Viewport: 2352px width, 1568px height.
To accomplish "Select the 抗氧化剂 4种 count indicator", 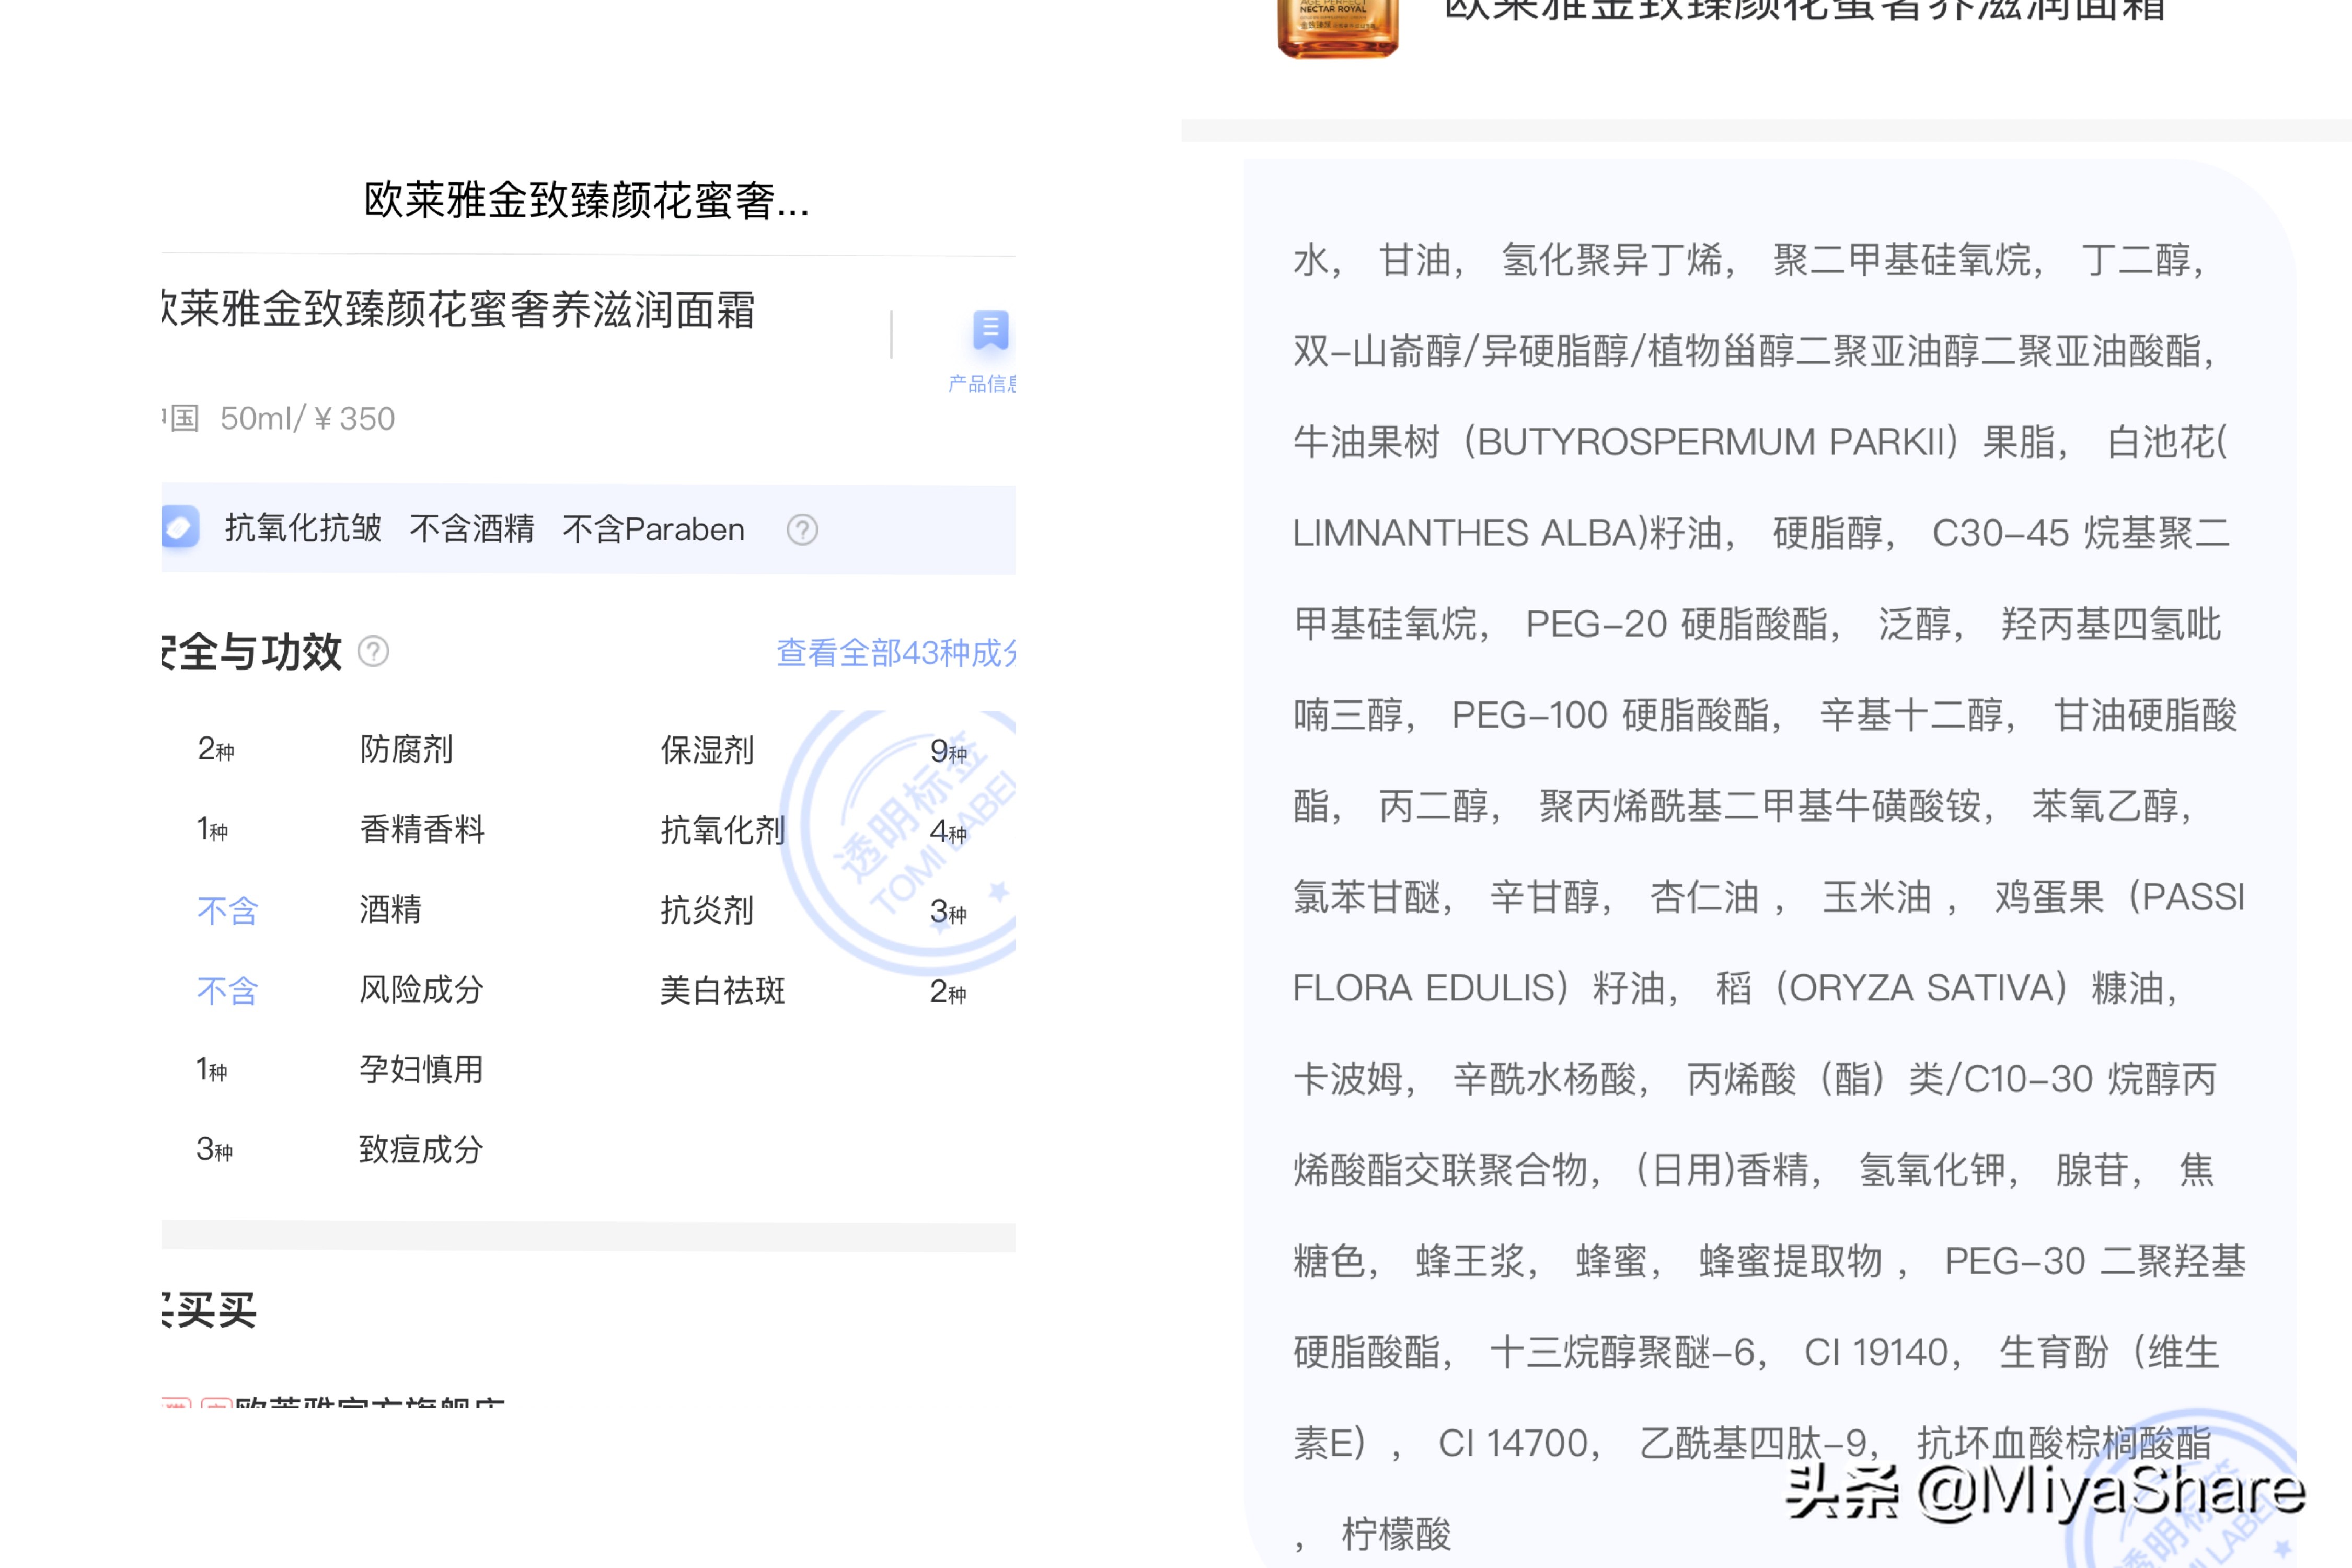I will (x=944, y=830).
